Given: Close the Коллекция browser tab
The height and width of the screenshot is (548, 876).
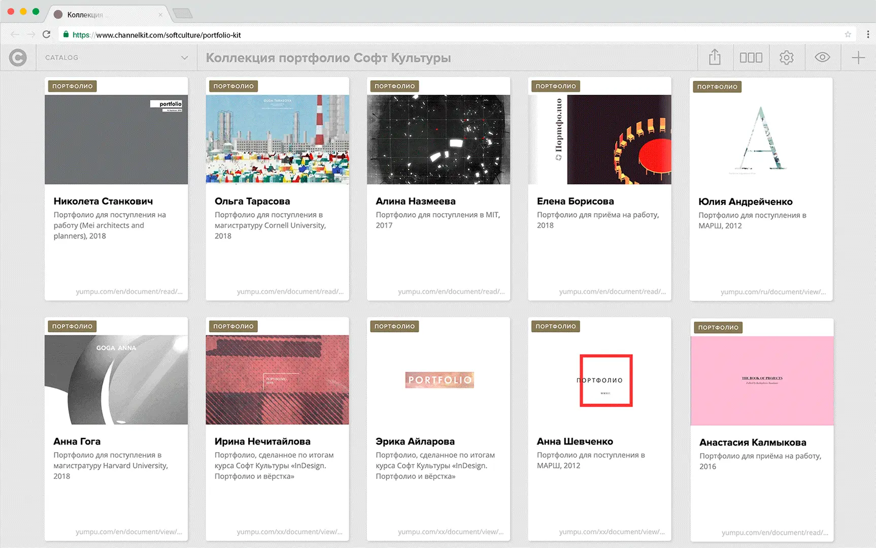Looking at the screenshot, I should tap(160, 15).
